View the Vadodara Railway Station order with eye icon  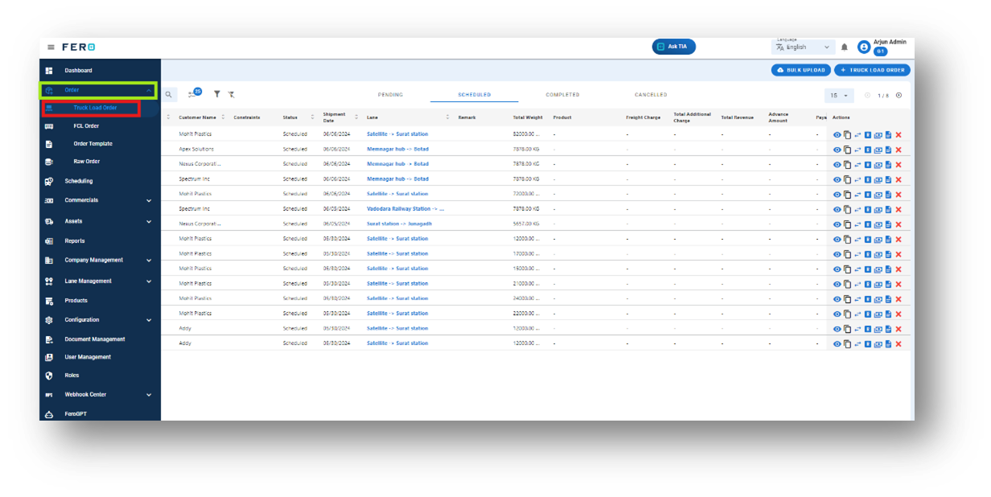coord(837,209)
